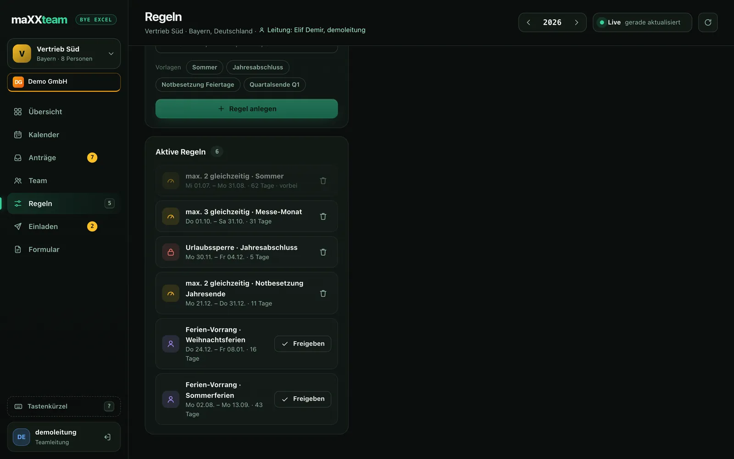
Task: Click the Live status indicator
Action: [642, 22]
